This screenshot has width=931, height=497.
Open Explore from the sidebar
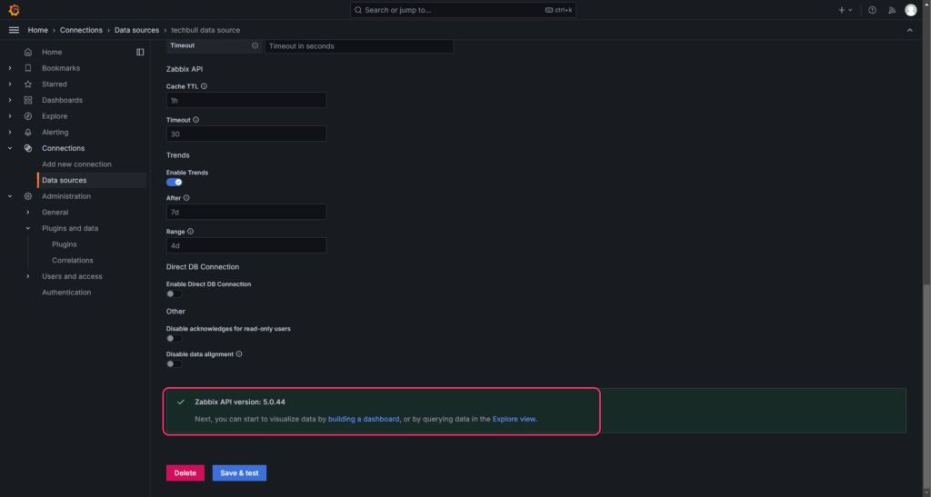(x=55, y=116)
